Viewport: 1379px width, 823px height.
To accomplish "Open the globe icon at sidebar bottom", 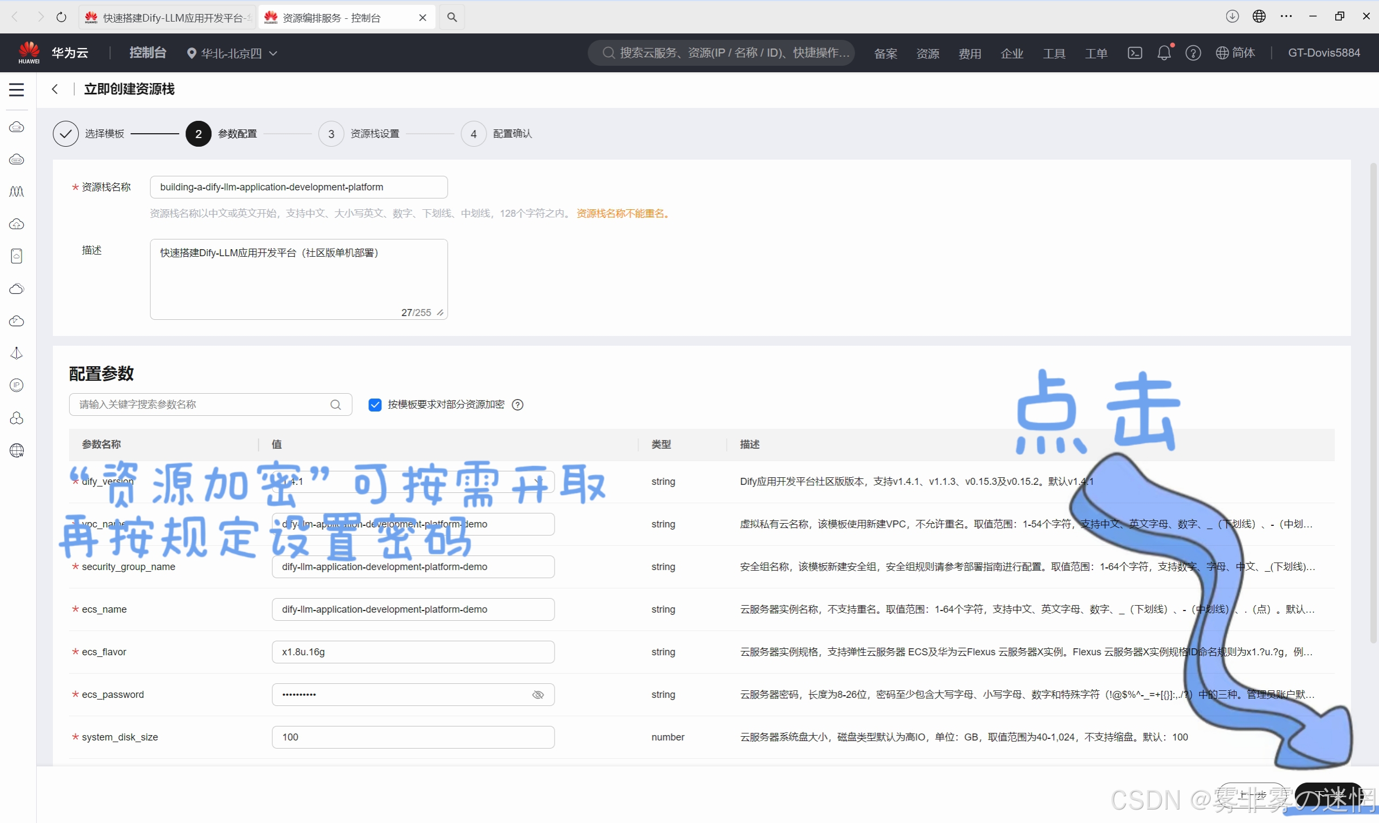I will [x=17, y=450].
